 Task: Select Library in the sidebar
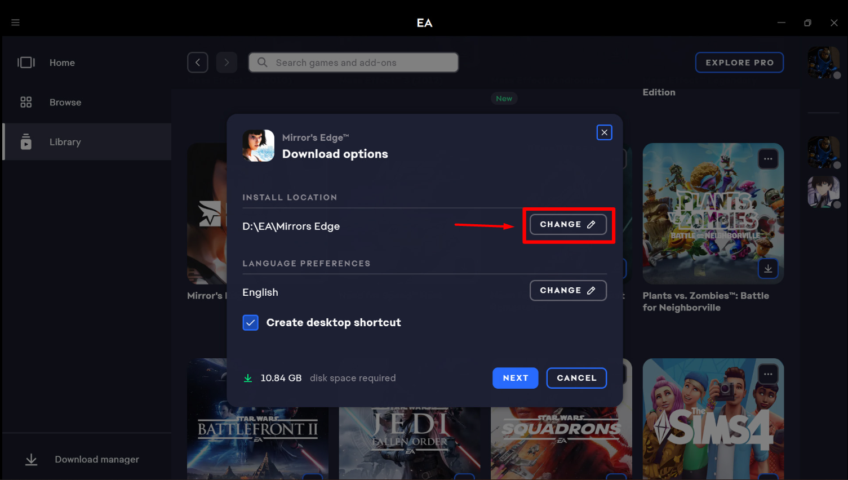click(x=87, y=142)
